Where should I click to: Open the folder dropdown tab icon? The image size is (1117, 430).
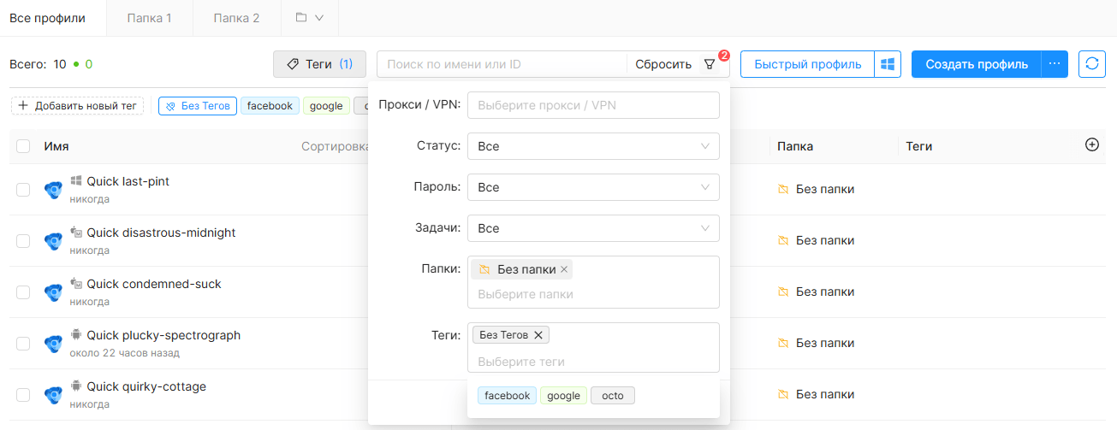point(309,18)
